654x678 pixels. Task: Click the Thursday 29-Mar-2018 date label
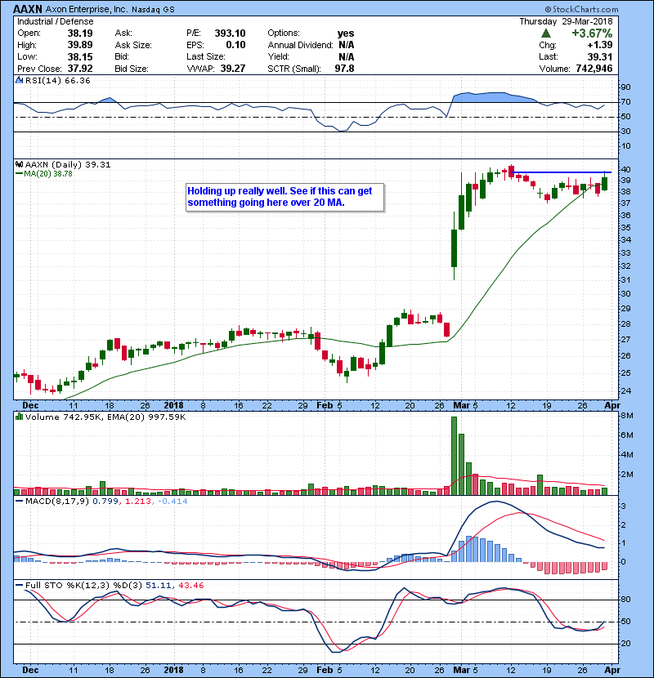point(567,21)
